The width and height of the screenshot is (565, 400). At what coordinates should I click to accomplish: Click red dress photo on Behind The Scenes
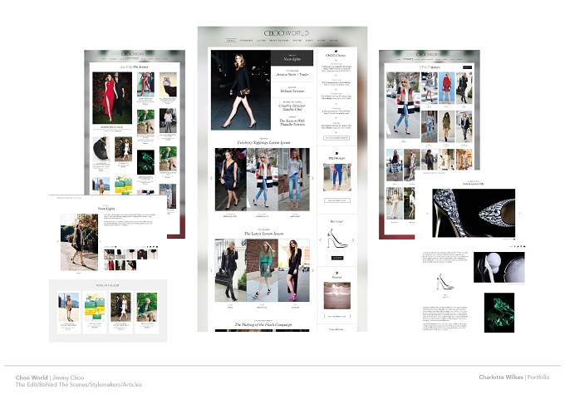click(112, 98)
